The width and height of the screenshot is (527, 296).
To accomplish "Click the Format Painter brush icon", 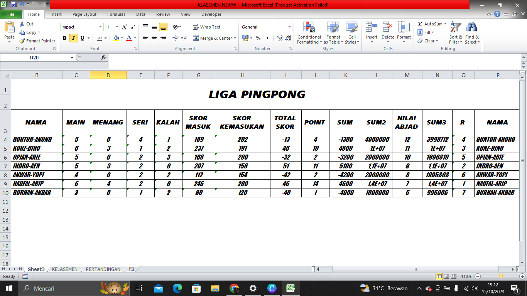I will point(22,41).
